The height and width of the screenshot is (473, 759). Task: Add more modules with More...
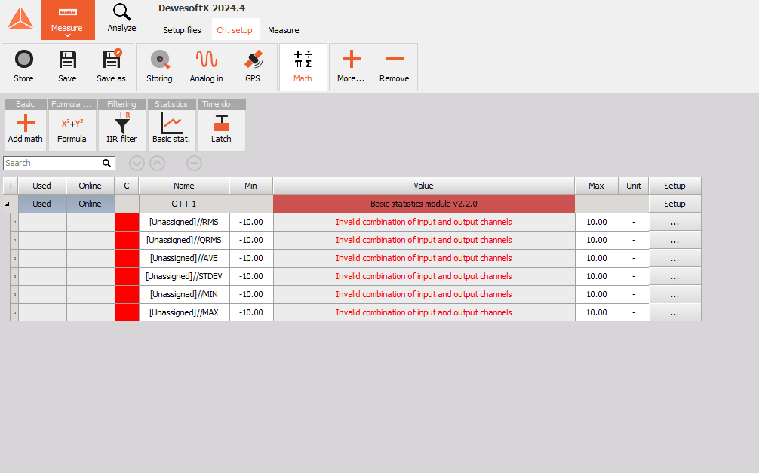pyautogui.click(x=351, y=67)
